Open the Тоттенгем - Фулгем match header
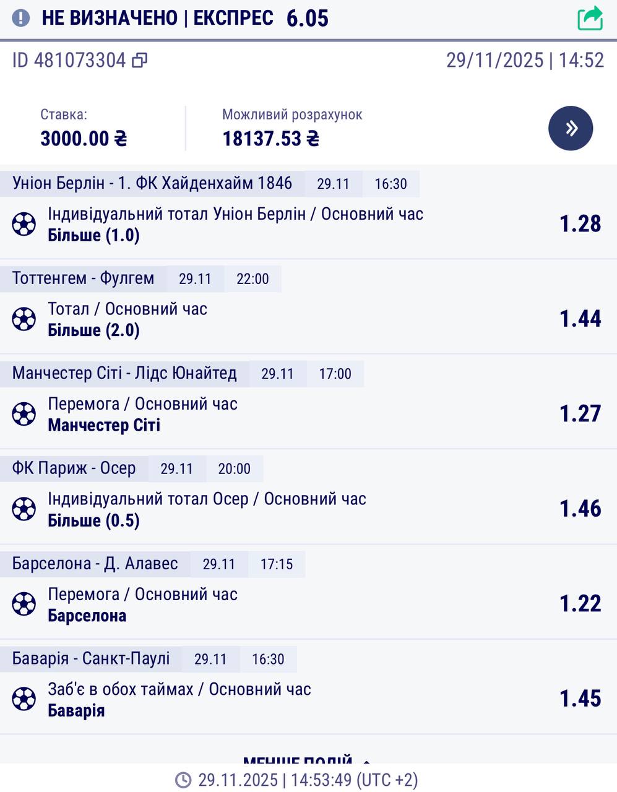Screen dimensions: 617x792 pos(83,279)
